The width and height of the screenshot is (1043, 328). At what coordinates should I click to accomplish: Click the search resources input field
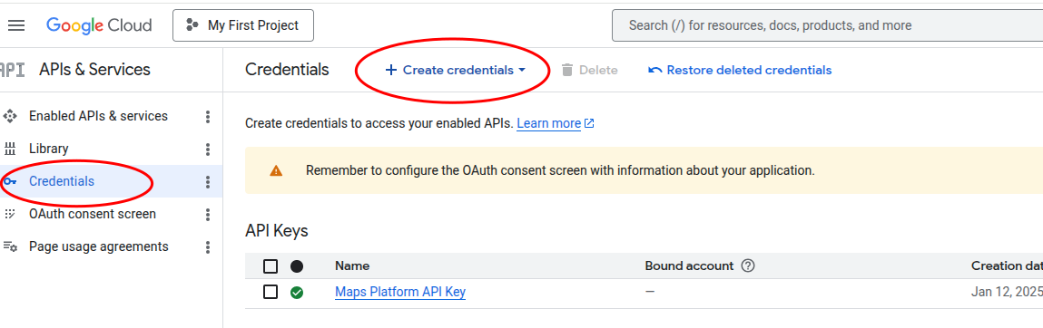pyautogui.click(x=827, y=26)
